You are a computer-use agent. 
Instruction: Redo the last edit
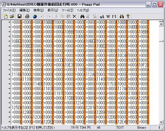(x=49, y=16)
